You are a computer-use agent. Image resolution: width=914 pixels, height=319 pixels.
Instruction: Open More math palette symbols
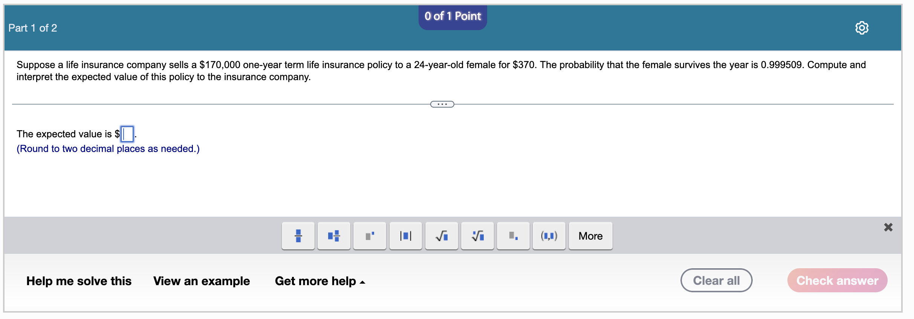[590, 236]
